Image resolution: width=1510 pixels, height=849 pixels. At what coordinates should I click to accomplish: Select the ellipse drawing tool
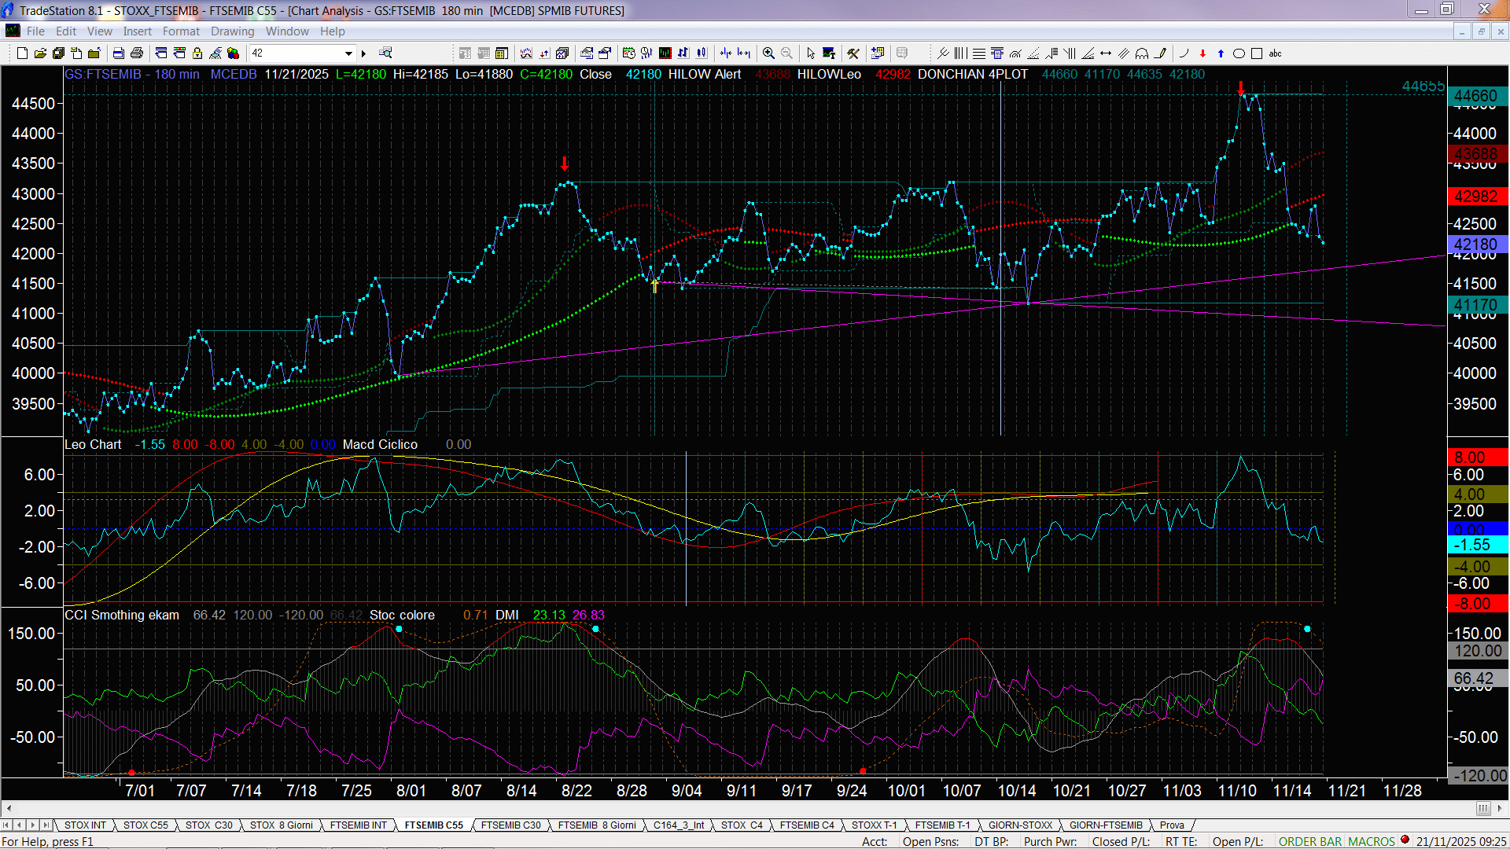(1239, 53)
